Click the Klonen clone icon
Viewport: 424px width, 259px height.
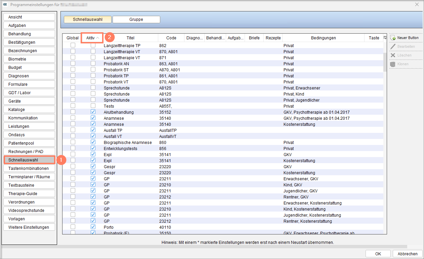393,64
